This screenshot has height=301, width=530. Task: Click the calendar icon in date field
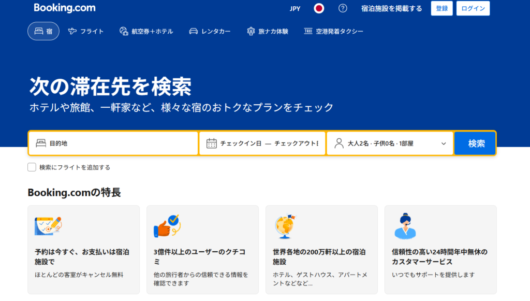coord(211,144)
